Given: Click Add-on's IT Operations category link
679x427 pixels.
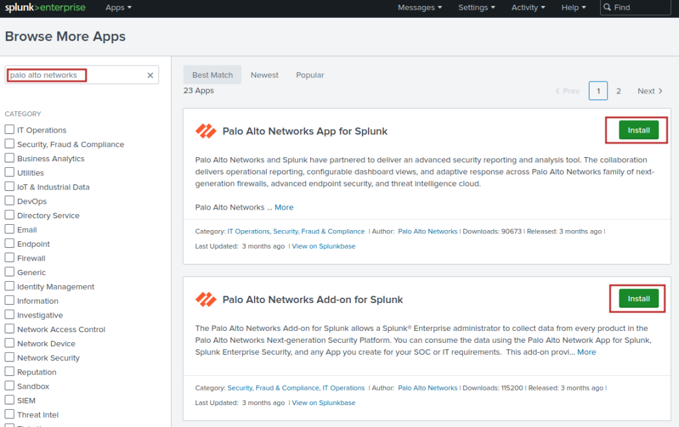Looking at the screenshot, I should [344, 388].
